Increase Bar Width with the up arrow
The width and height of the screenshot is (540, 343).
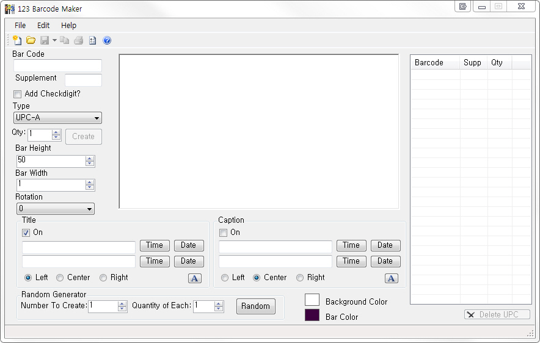coord(90,182)
